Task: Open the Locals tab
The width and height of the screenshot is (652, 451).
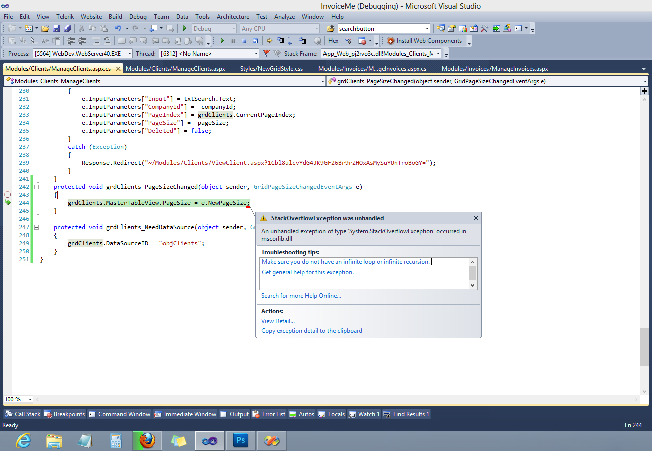Action: pos(332,414)
